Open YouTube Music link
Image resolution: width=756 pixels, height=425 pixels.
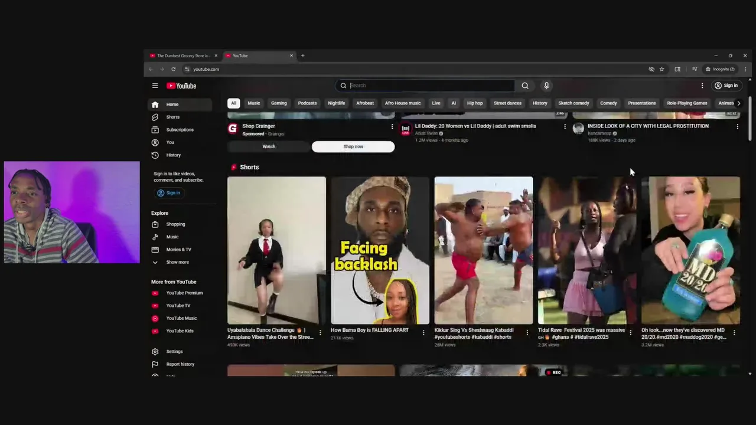tap(180, 318)
